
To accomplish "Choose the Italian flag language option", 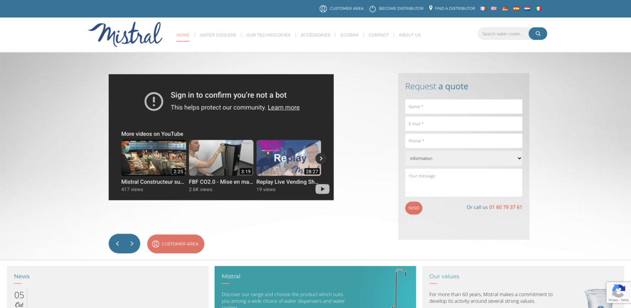I will [x=538, y=8].
